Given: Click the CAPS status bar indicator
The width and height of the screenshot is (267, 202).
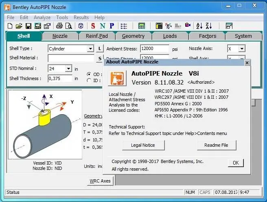Looking at the screenshot, I should point(205,192).
